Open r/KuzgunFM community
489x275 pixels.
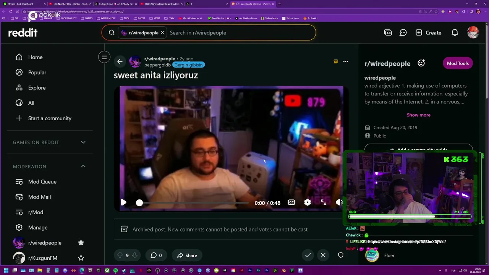[43, 258]
